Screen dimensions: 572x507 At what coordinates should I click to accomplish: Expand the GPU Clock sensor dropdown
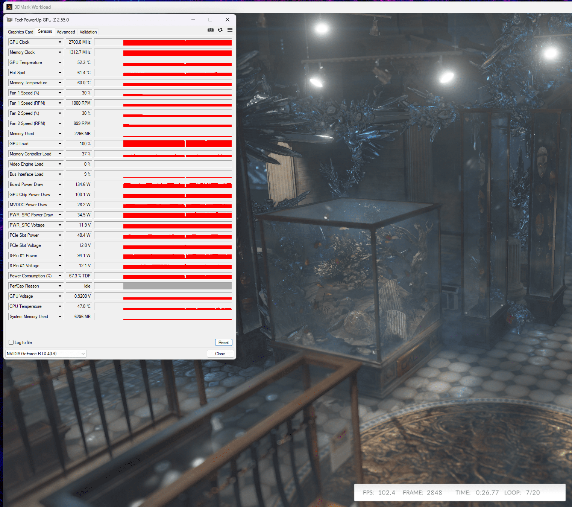point(60,42)
